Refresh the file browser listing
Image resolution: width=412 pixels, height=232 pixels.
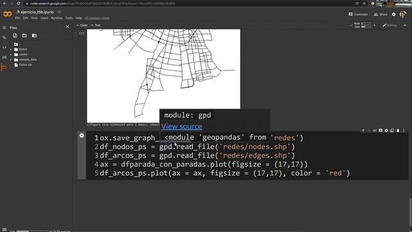(24, 35)
